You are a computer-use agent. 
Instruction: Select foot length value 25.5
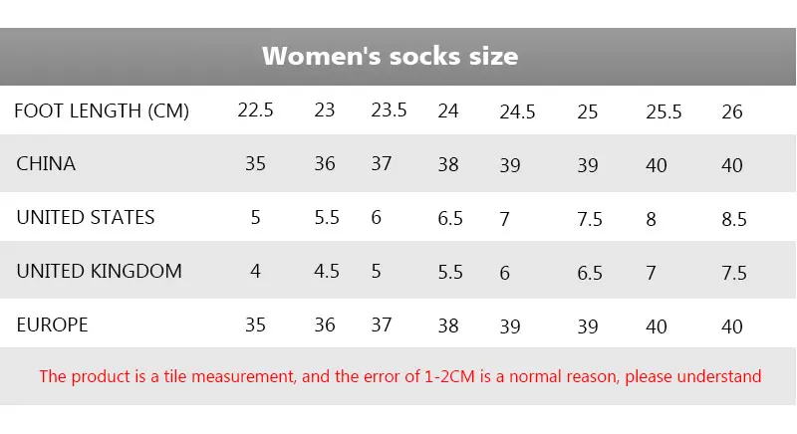664,111
